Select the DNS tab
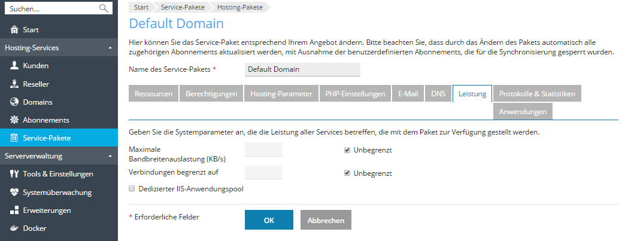Image resolution: width=625 pixels, height=241 pixels. tap(438, 94)
